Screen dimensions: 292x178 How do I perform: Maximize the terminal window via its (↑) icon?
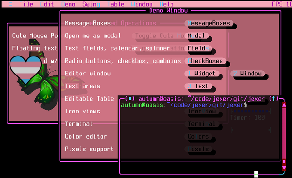(x=273, y=99)
